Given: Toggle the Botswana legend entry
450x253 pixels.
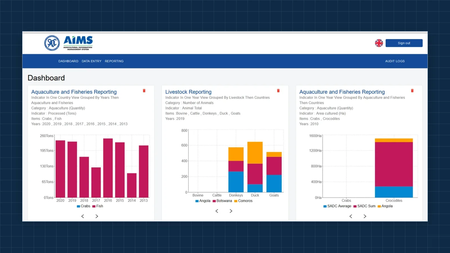Looking at the screenshot, I should tap(222, 201).
